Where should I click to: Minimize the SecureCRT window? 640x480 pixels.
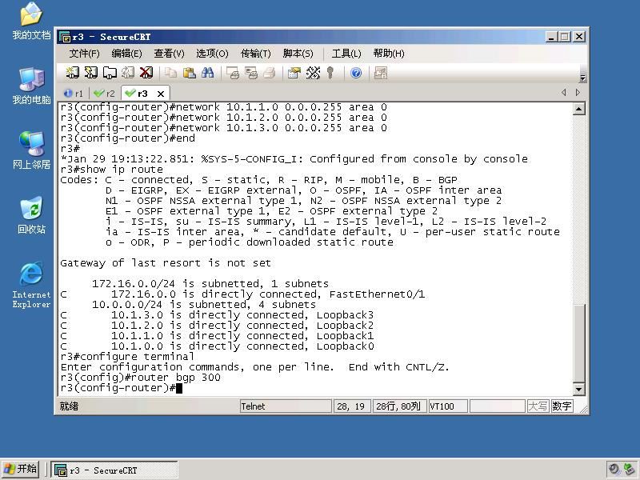551,37
